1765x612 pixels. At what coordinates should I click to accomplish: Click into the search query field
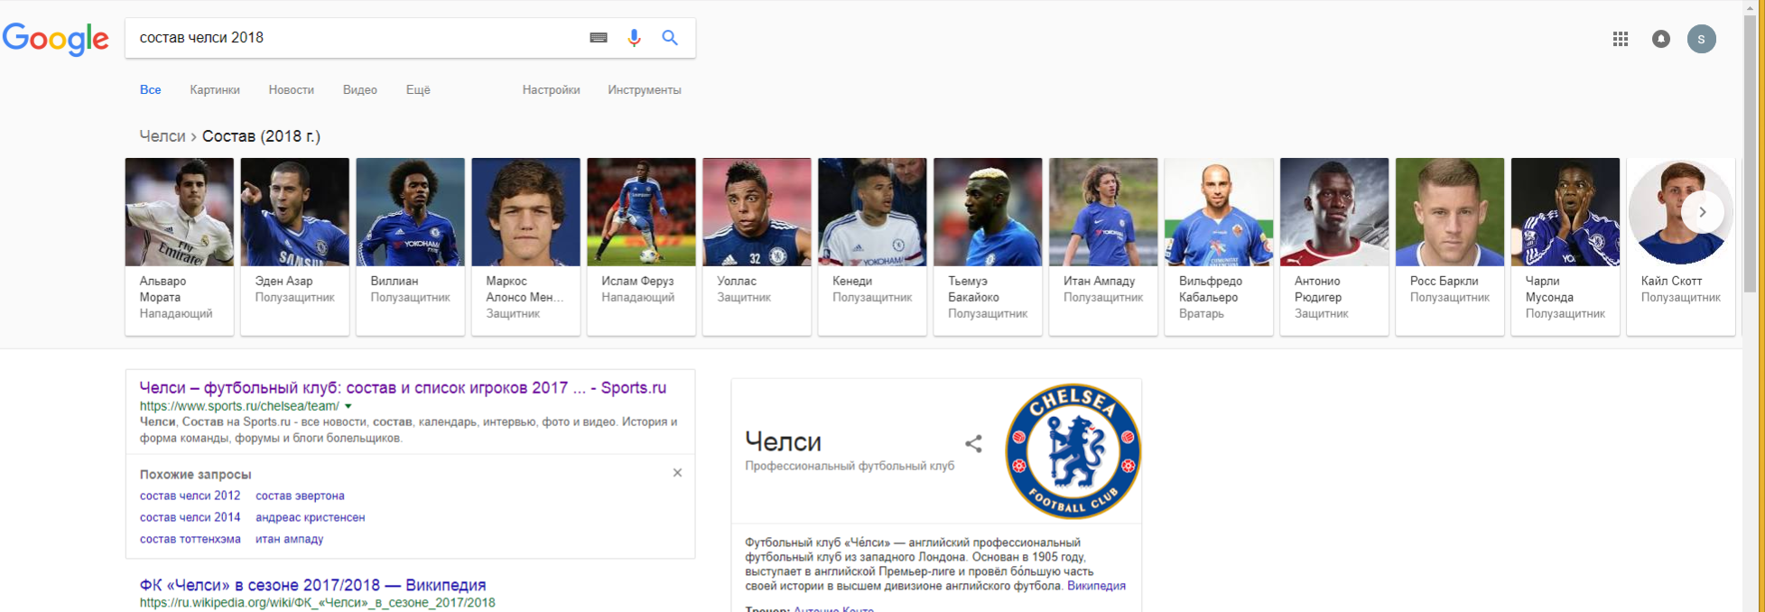357,37
